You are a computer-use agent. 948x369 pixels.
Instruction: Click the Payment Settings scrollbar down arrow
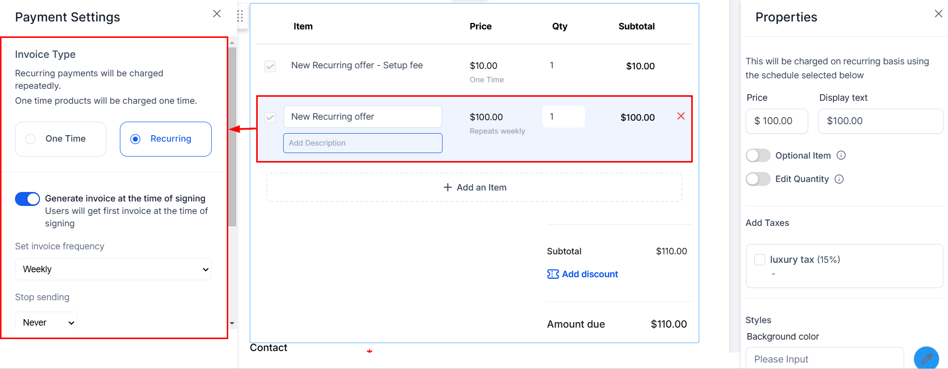click(232, 323)
